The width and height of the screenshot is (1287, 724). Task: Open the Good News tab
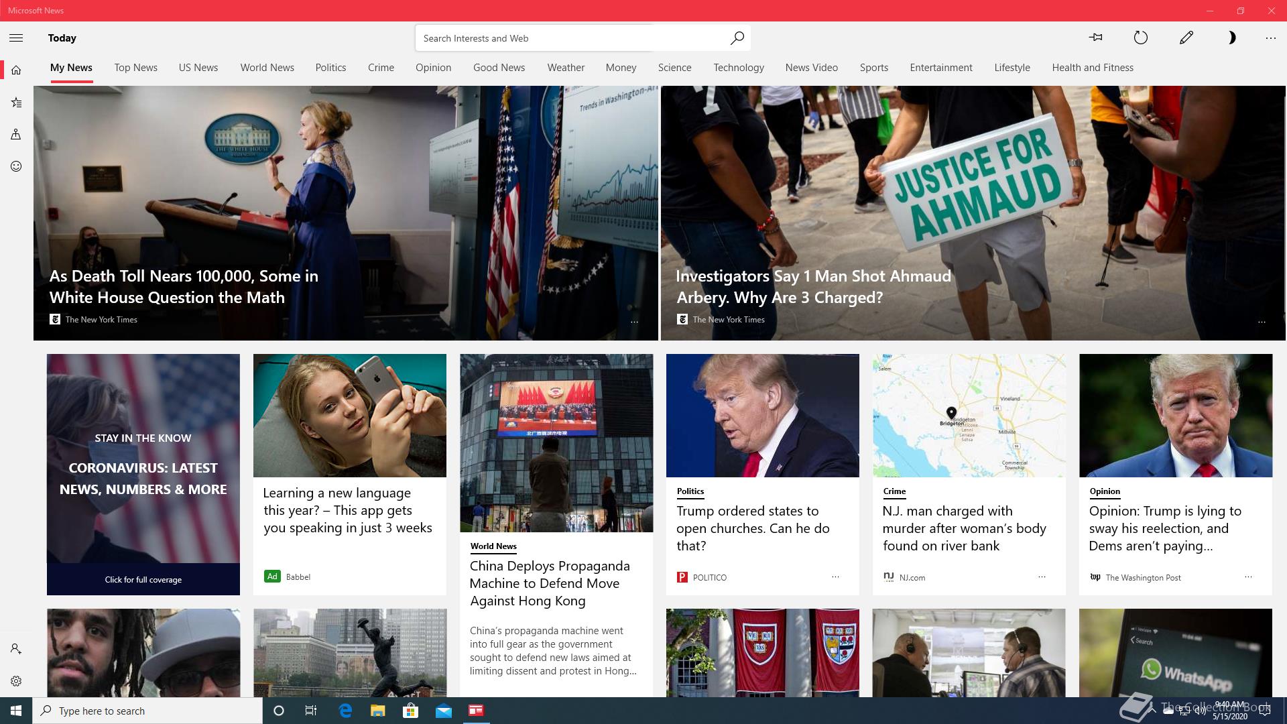499,68
